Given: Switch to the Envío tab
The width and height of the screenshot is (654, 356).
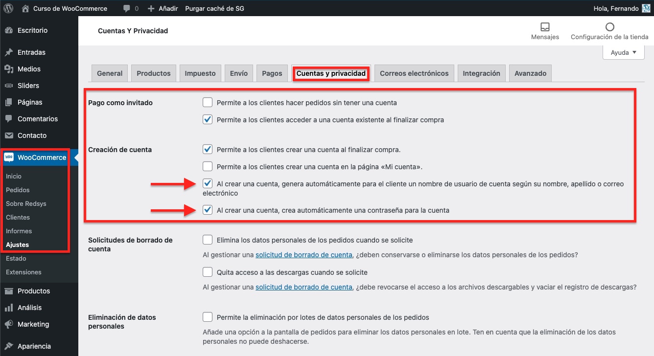Looking at the screenshot, I should click(239, 73).
